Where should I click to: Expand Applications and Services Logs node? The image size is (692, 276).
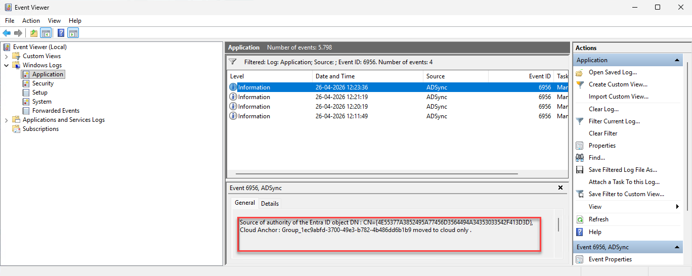click(7, 120)
